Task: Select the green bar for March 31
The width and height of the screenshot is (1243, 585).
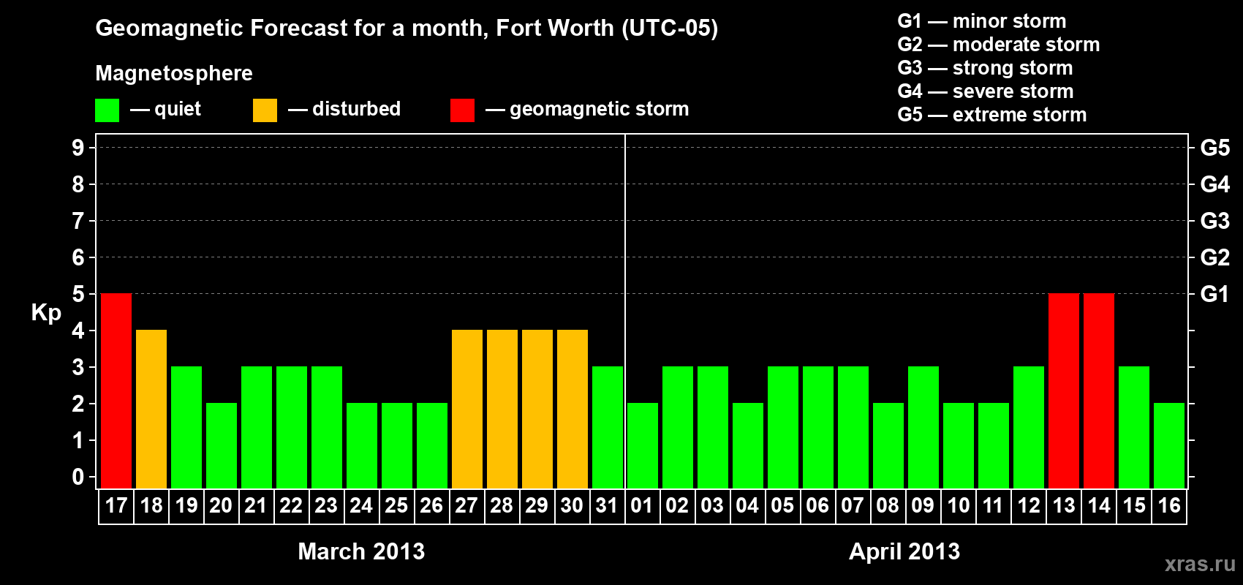Action: pos(608,427)
